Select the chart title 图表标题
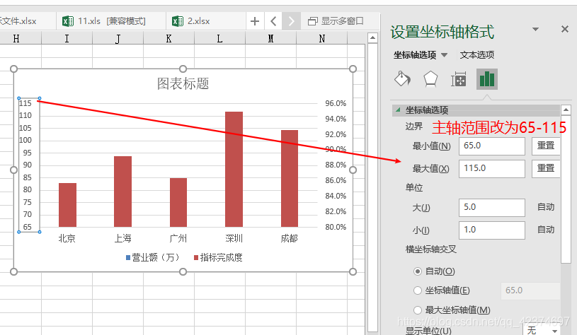 pos(183,83)
